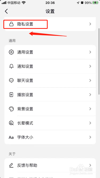Open 反馈与帮助 text label
This screenshot has width=100, height=178.
pos(27,166)
